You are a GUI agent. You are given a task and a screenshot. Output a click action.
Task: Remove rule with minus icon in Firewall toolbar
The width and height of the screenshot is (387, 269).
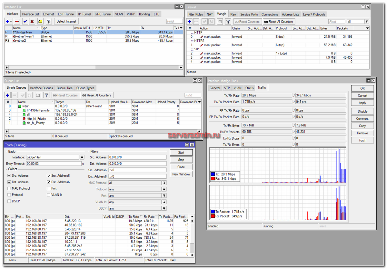click(196, 22)
